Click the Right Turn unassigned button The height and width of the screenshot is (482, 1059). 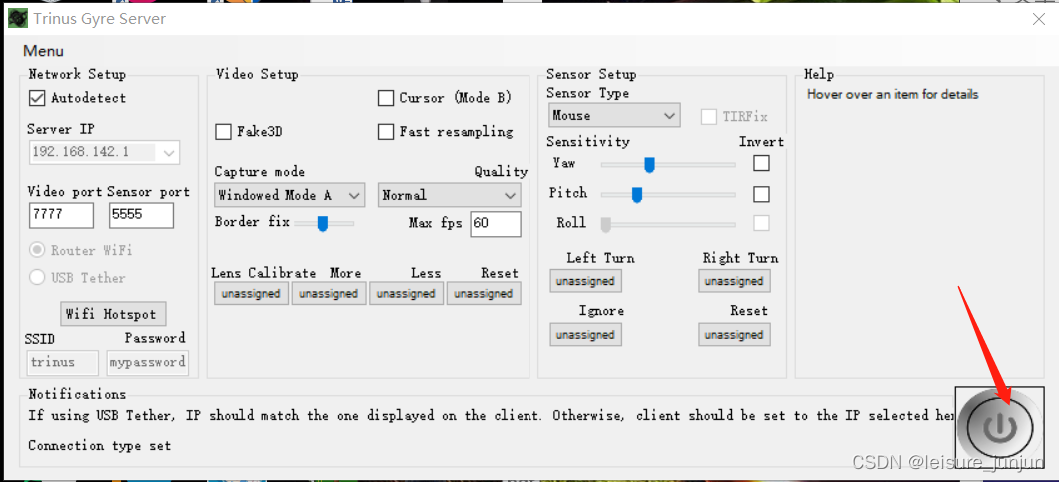pyautogui.click(x=735, y=281)
